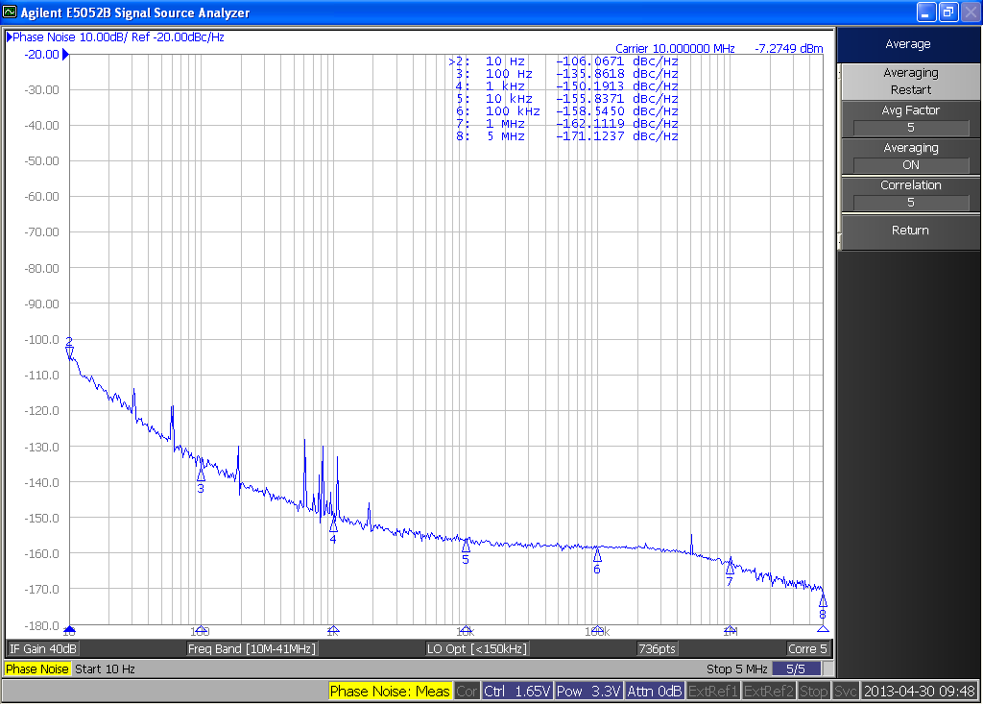Screen dimensions: 983x705
Task: Select marker 7 near 1 MHz
Action: coord(730,568)
